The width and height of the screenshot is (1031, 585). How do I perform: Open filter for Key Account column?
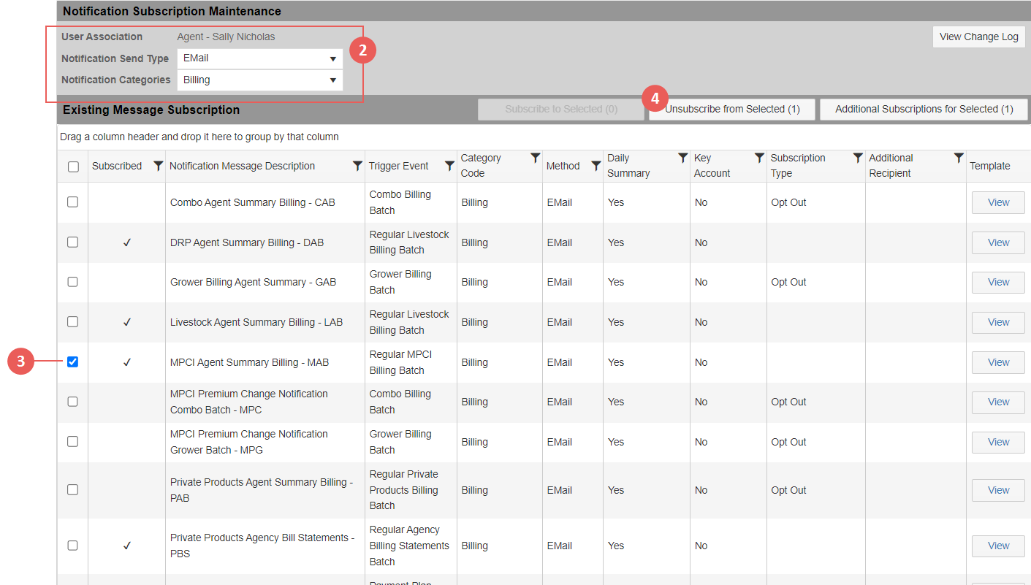click(x=759, y=158)
